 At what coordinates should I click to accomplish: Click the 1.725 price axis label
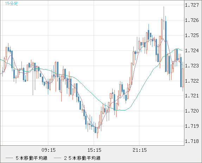[192, 35]
